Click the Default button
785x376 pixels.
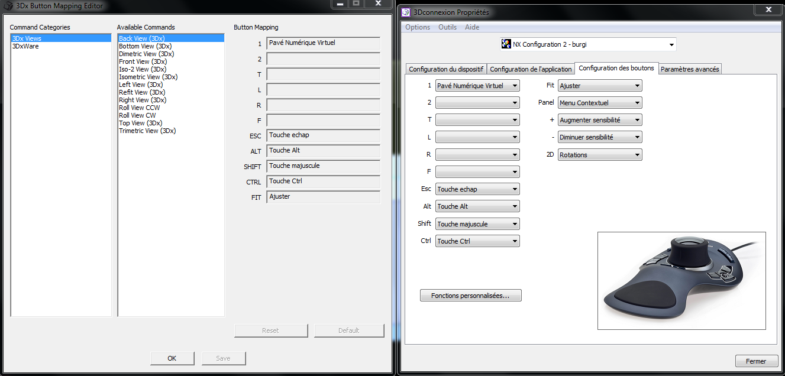pyautogui.click(x=349, y=330)
